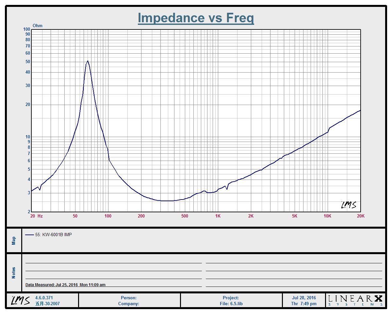This screenshot has width=392, height=314.
Task: Click the LMS logo in the bottom-left footer
Action: click(x=21, y=300)
